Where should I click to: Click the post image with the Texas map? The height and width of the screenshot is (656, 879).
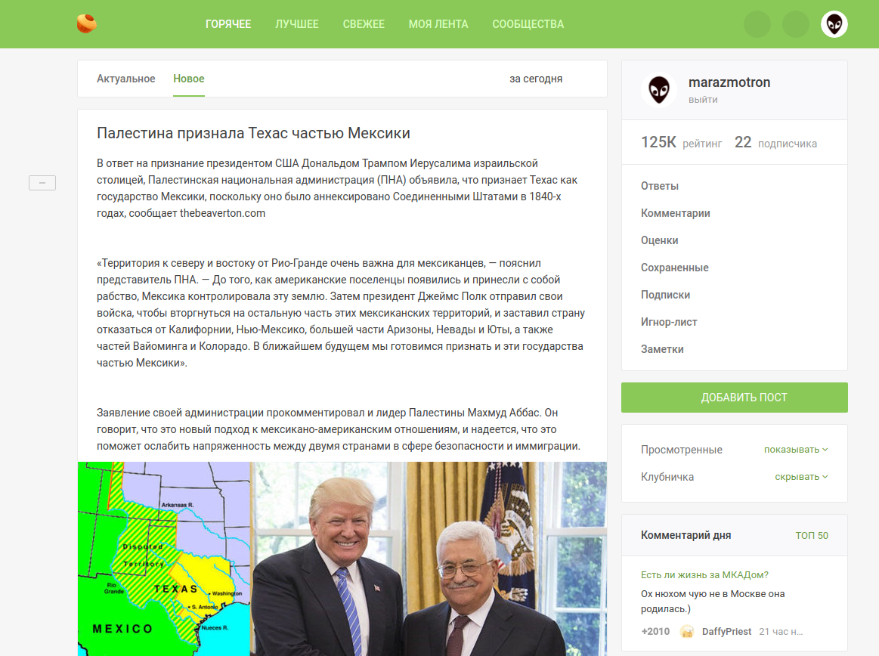pyautogui.click(x=342, y=559)
